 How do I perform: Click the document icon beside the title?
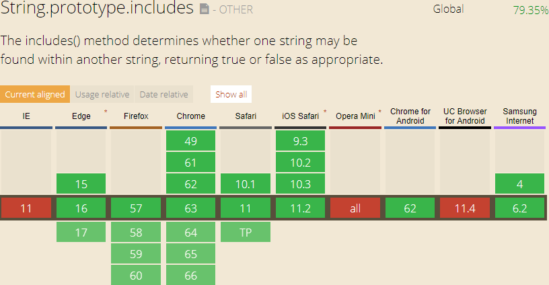(205, 9)
